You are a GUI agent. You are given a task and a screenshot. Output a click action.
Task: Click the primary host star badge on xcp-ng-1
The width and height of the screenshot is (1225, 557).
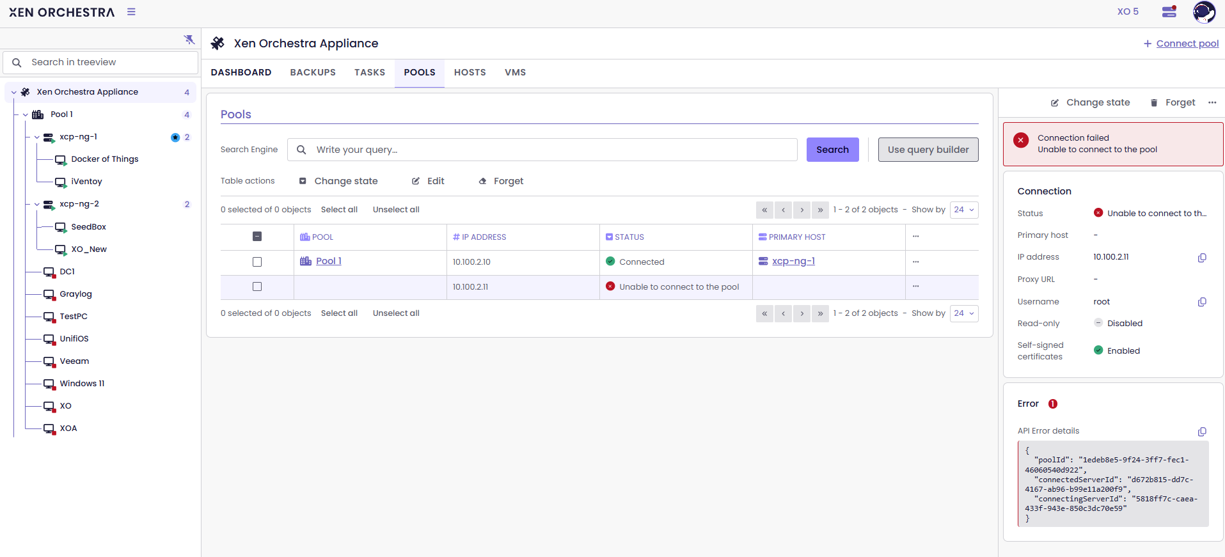pos(175,137)
